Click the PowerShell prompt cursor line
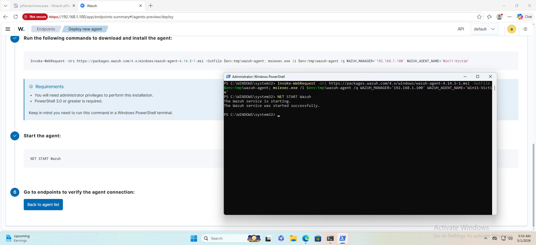This screenshot has width=536, height=245. click(x=252, y=115)
